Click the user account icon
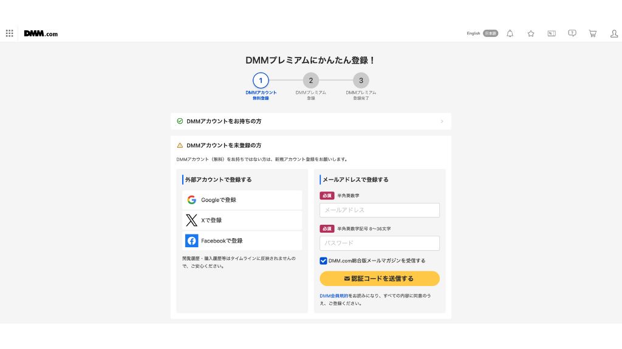 pos(613,33)
